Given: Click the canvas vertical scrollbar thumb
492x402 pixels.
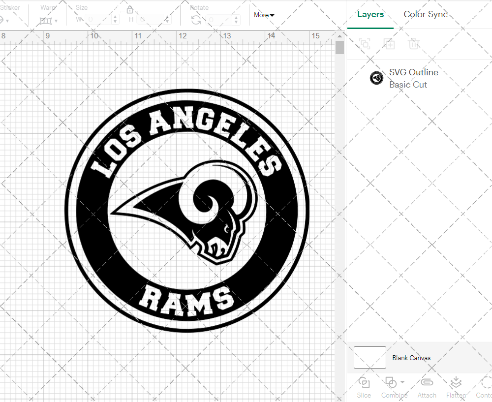Looking at the screenshot, I should point(339,48).
